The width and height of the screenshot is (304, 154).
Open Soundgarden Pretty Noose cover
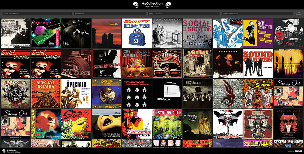(x=258, y=64)
